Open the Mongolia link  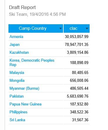point(17,81)
